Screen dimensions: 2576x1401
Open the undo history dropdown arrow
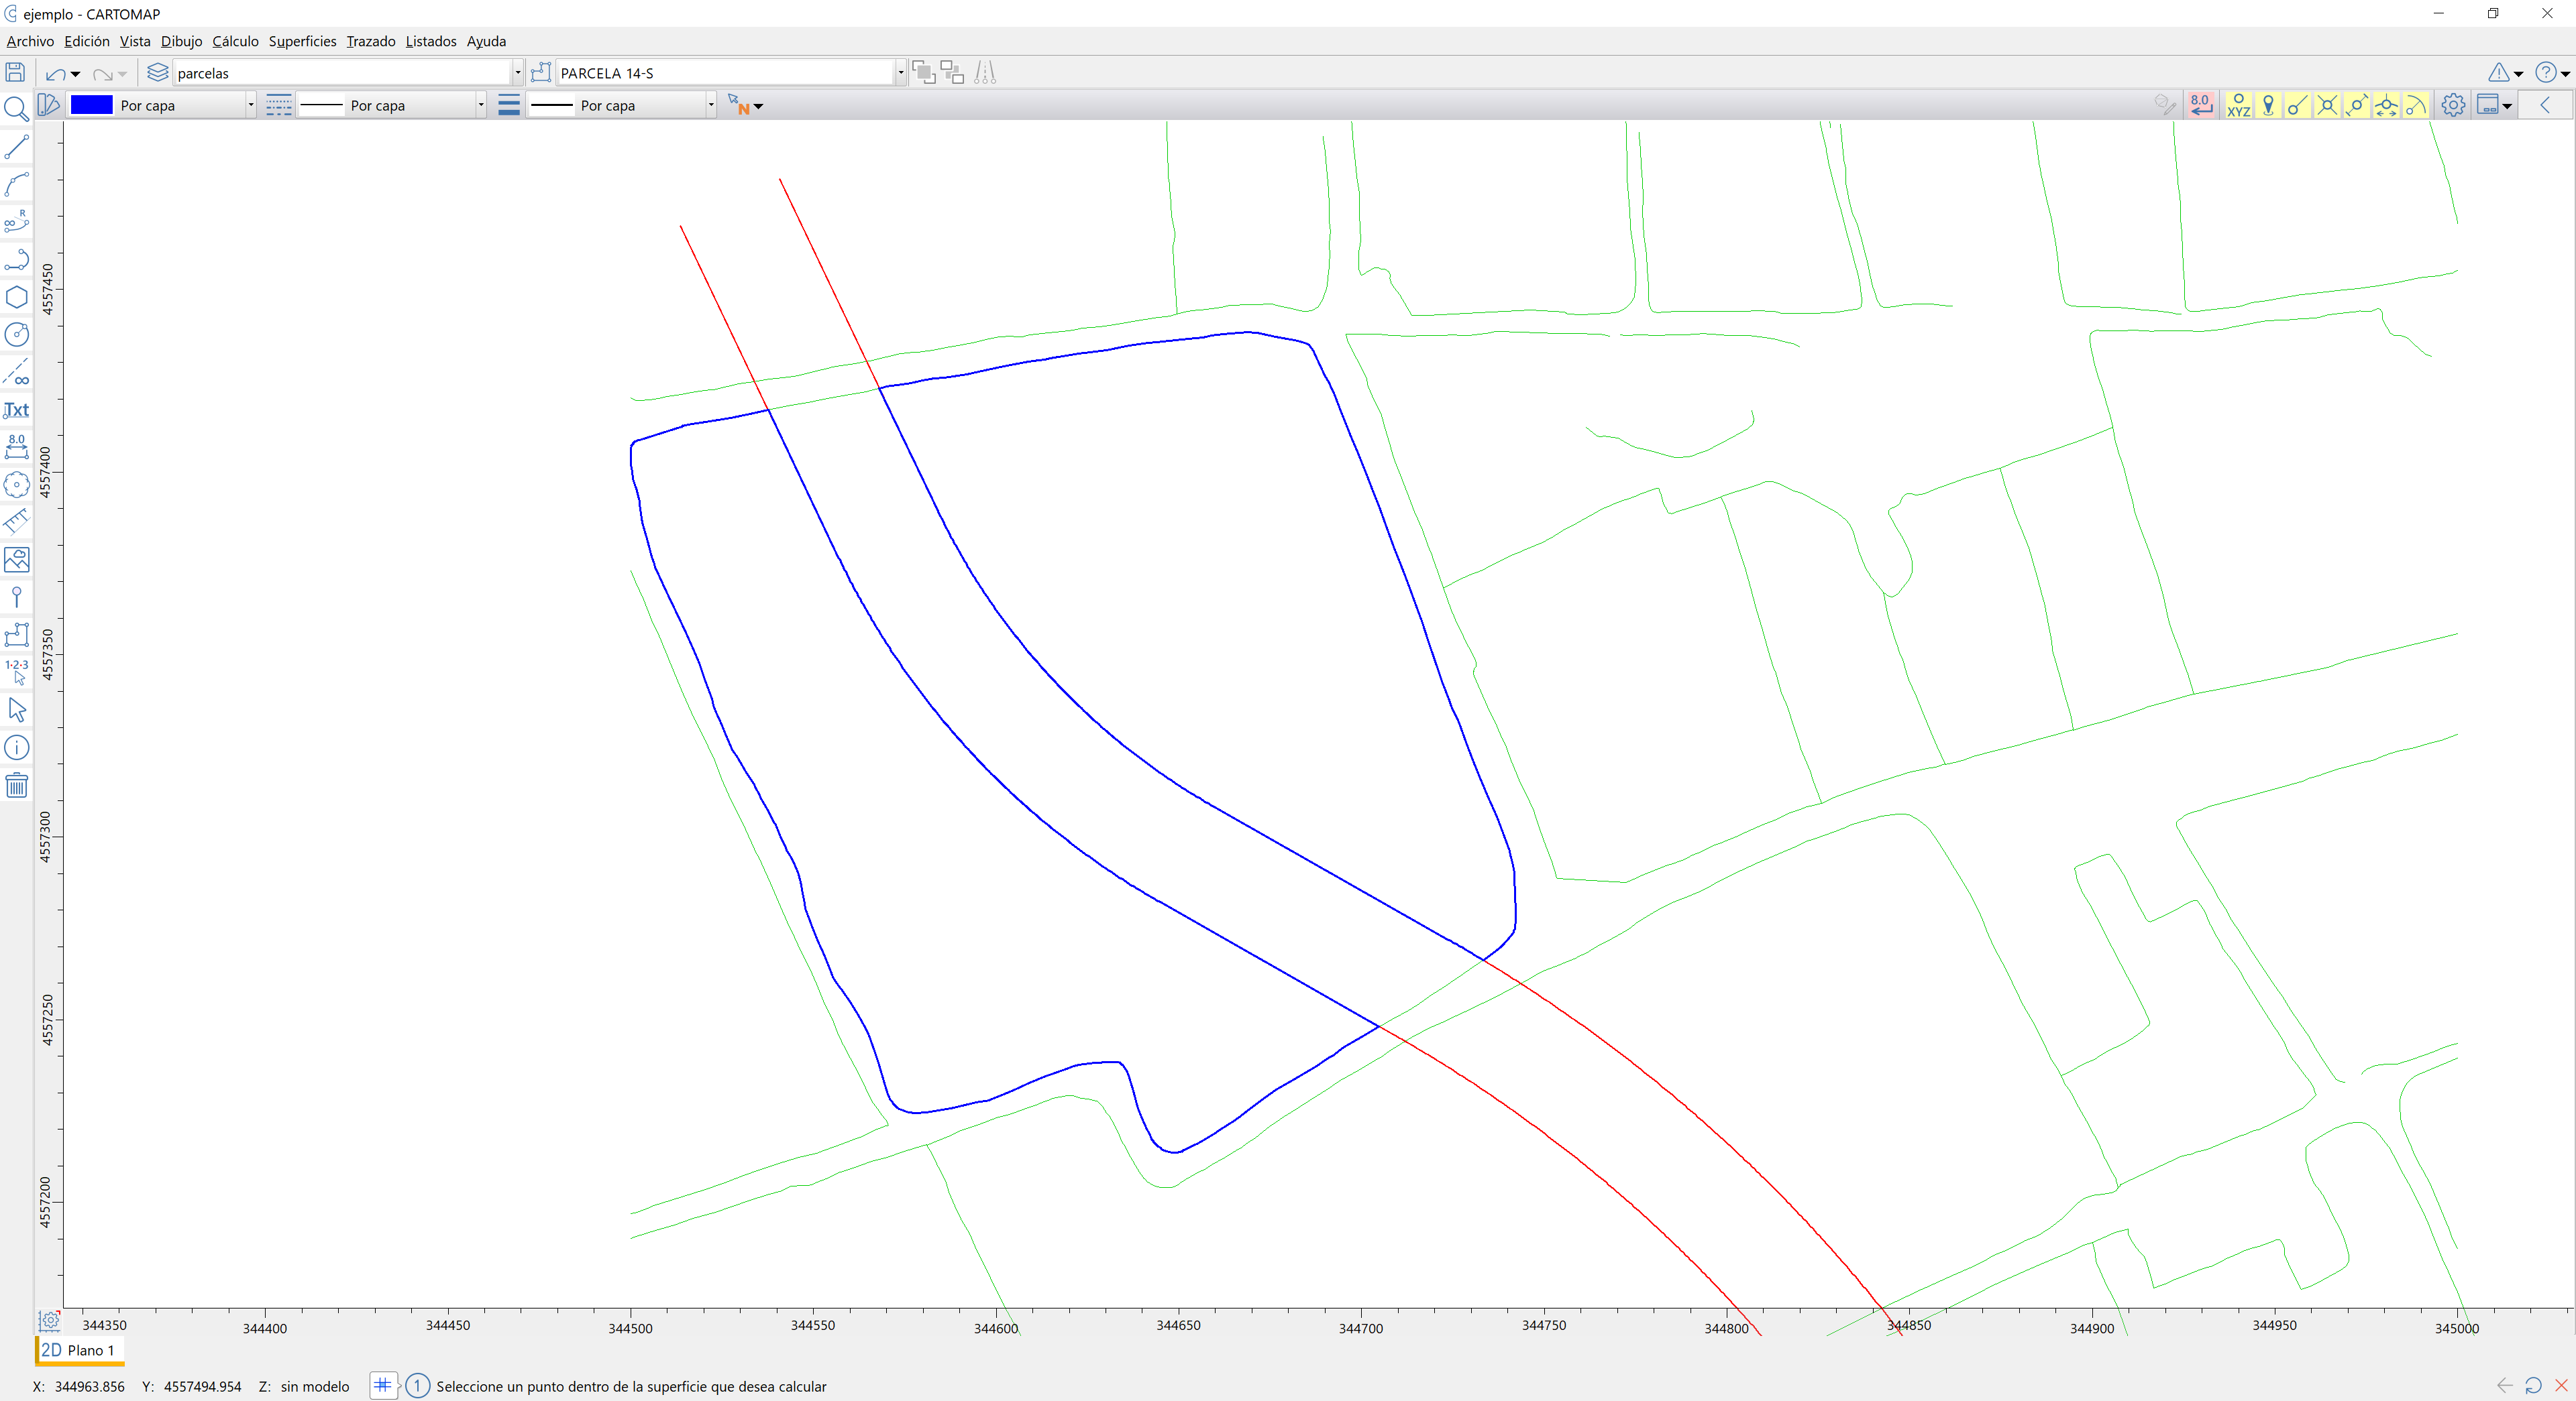pos(76,74)
